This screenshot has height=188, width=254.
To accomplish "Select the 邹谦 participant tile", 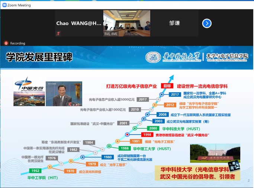I will click(x=174, y=23).
